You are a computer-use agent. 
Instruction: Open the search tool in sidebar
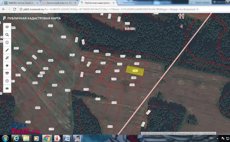point(7,34)
